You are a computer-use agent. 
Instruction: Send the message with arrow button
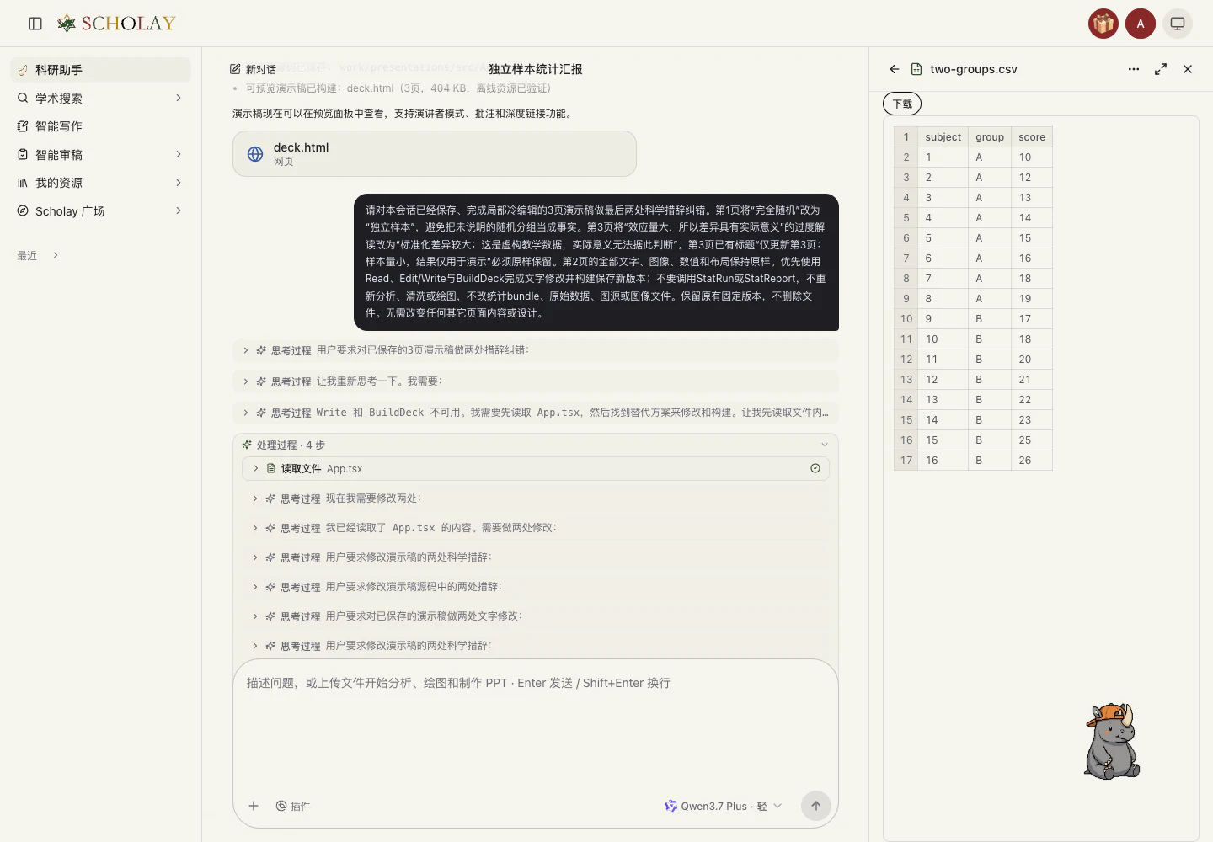click(x=815, y=806)
